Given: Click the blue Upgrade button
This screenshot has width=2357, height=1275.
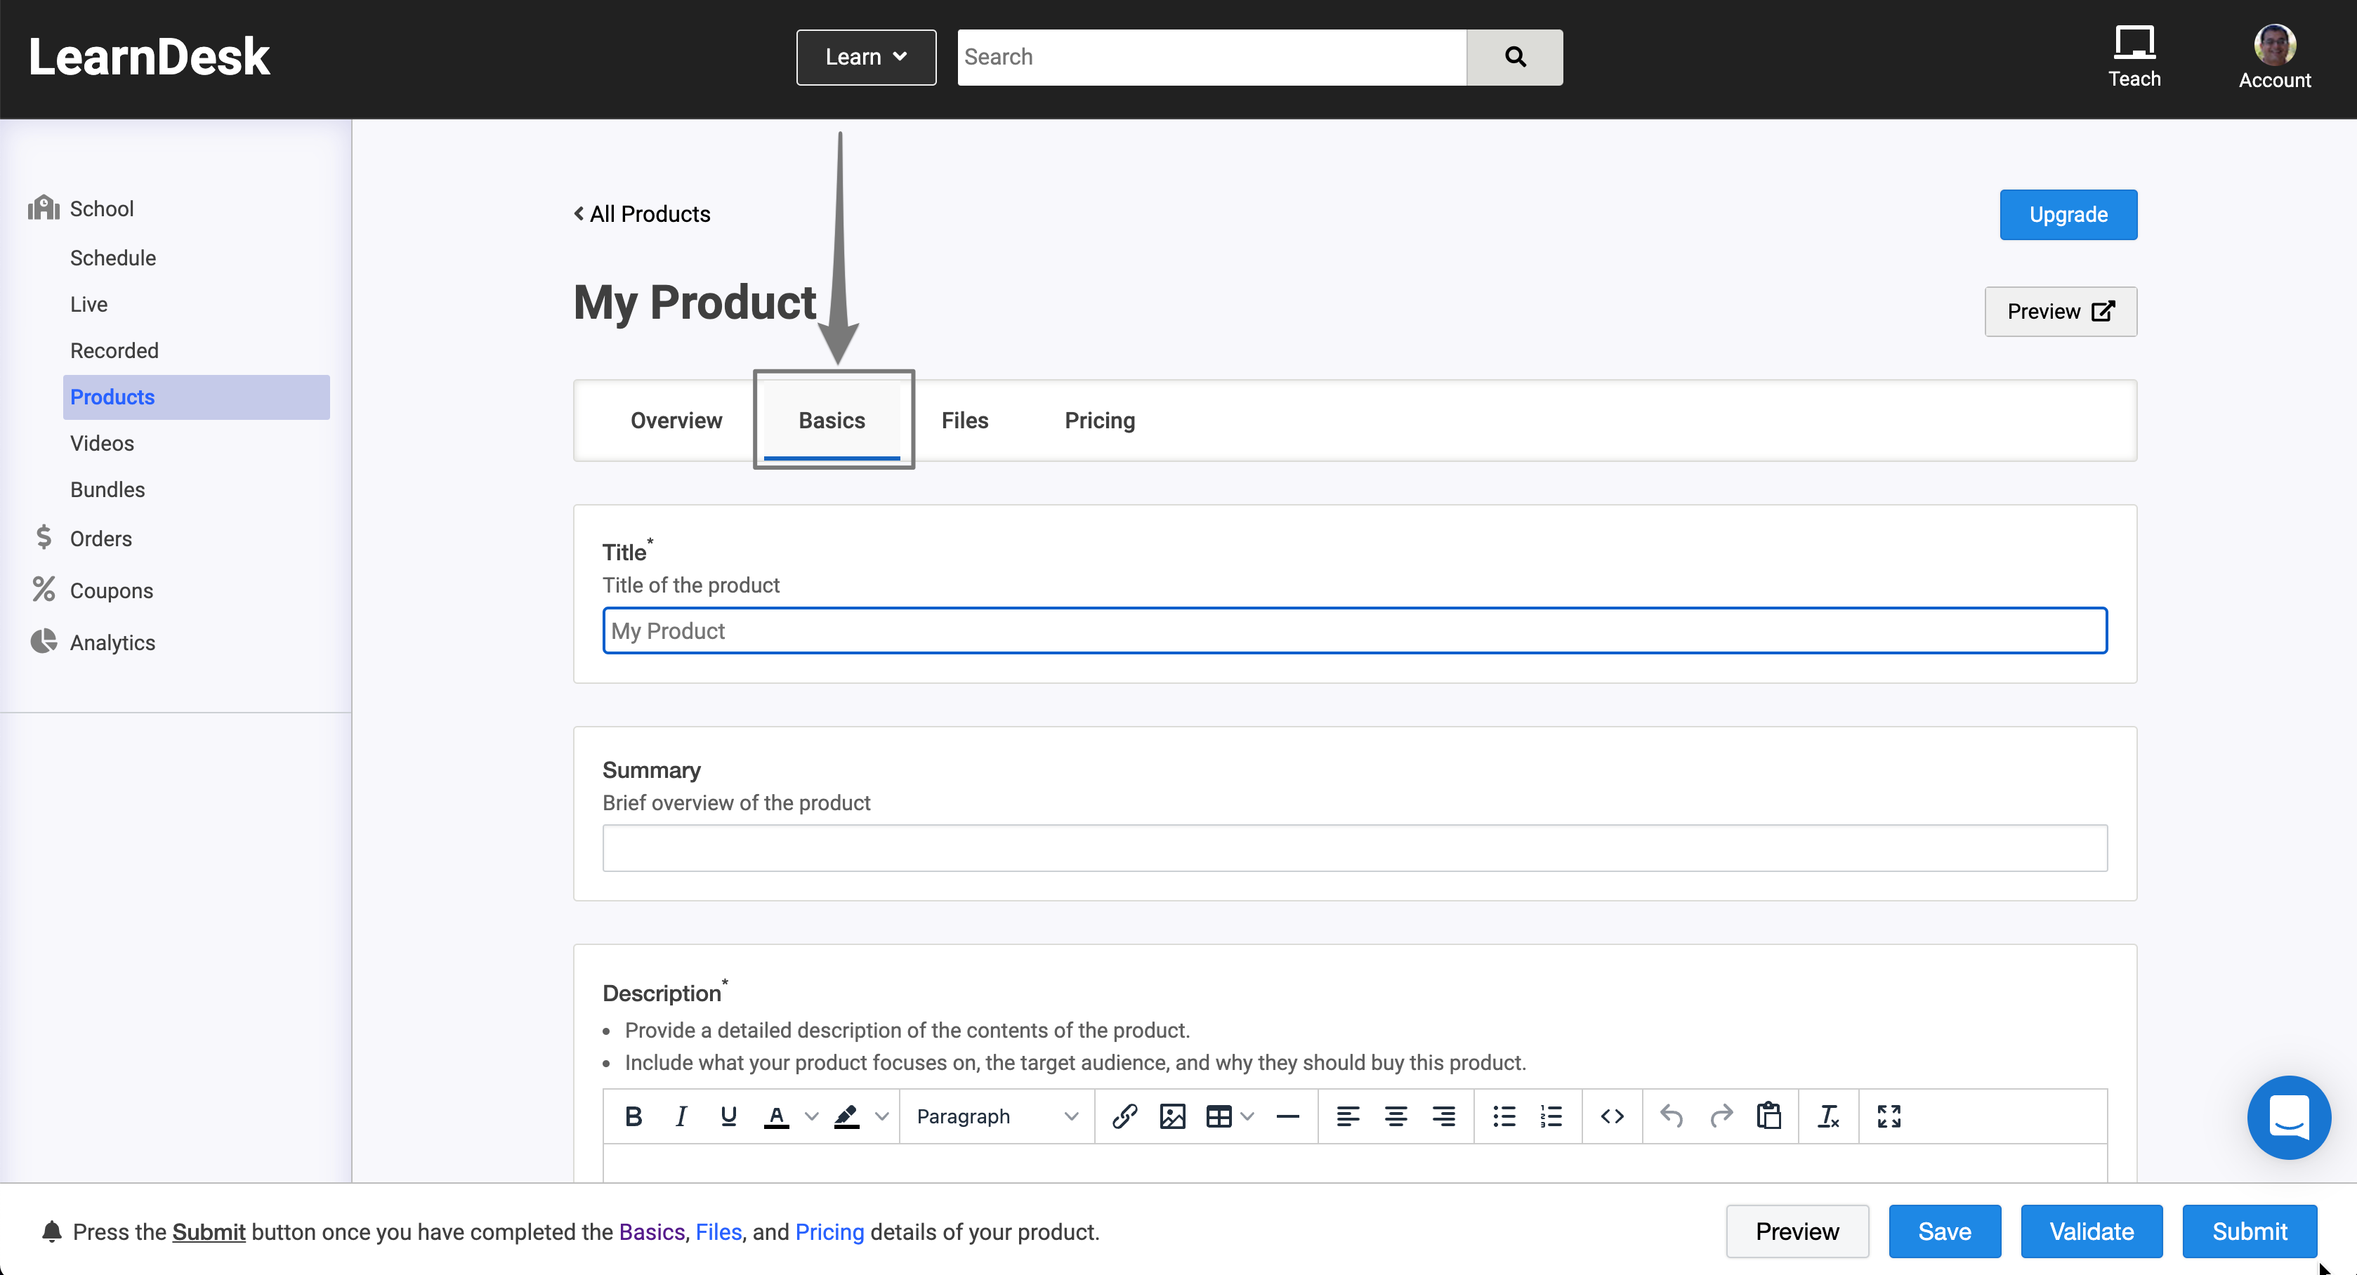Looking at the screenshot, I should click(2068, 215).
